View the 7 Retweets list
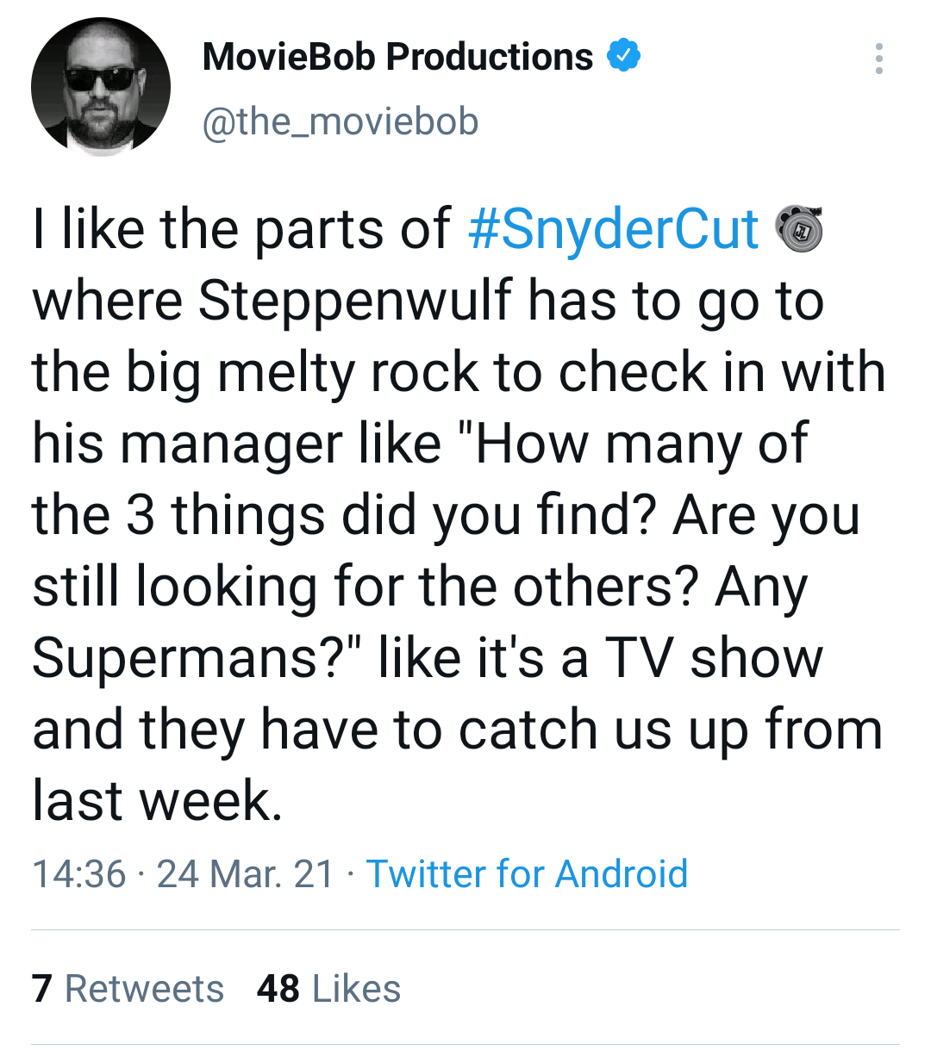The height and width of the screenshot is (1050, 931). (128, 989)
